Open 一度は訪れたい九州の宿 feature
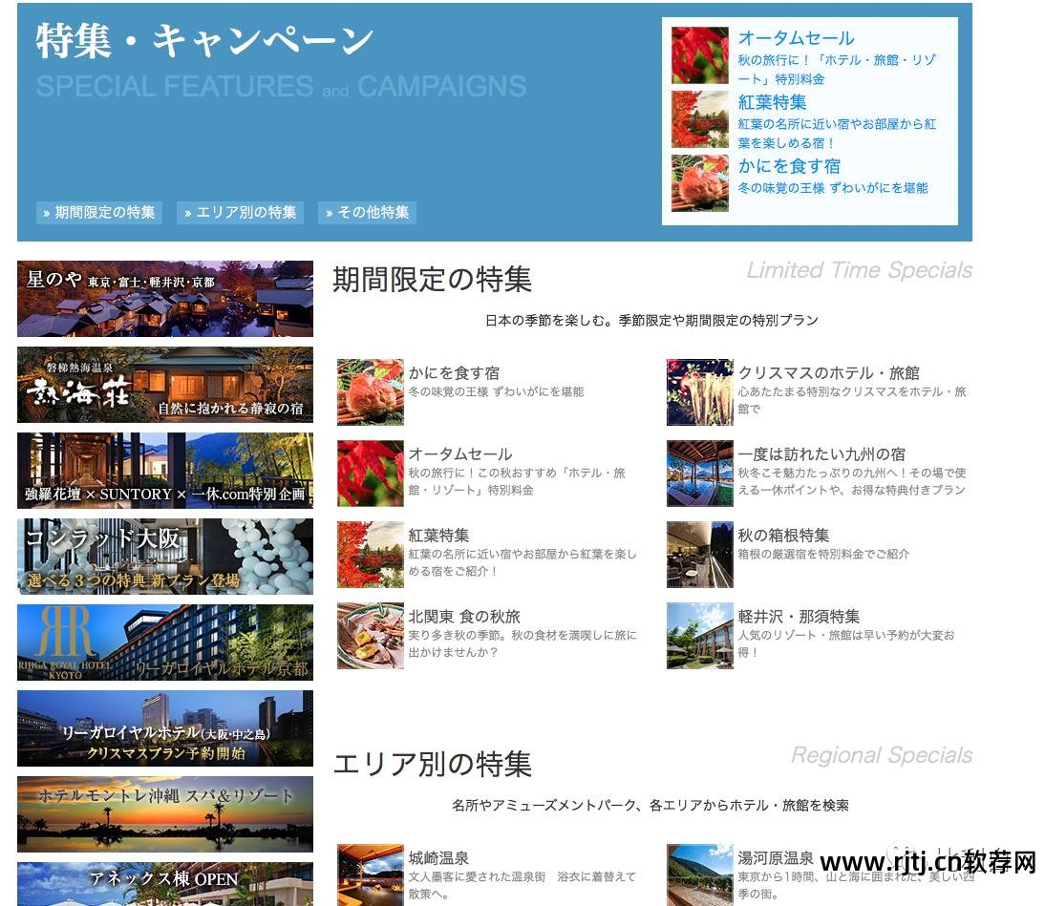This screenshot has height=906, width=1045. tap(821, 454)
